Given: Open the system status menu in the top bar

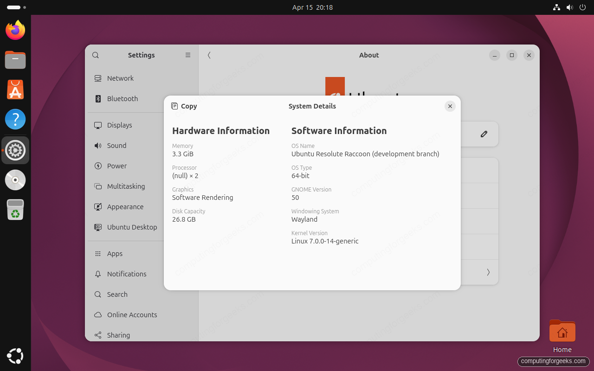Looking at the screenshot, I should coord(568,7).
